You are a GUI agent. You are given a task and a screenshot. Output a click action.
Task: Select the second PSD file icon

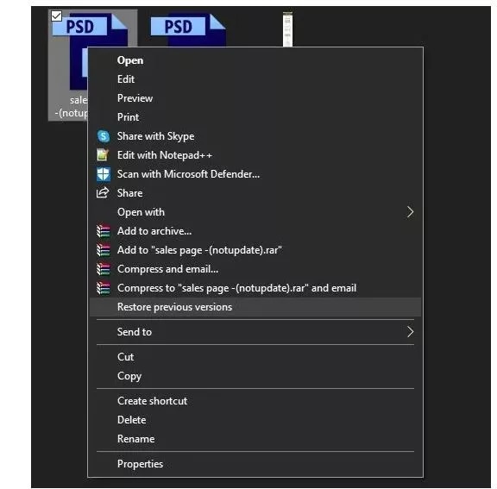point(188,30)
